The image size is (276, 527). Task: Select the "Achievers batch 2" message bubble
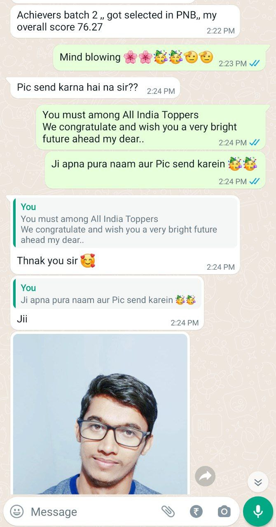pos(125,21)
